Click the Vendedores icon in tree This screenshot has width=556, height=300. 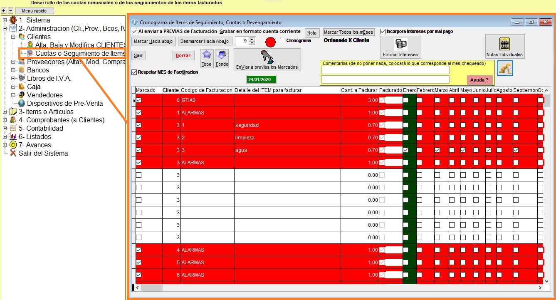(x=22, y=95)
